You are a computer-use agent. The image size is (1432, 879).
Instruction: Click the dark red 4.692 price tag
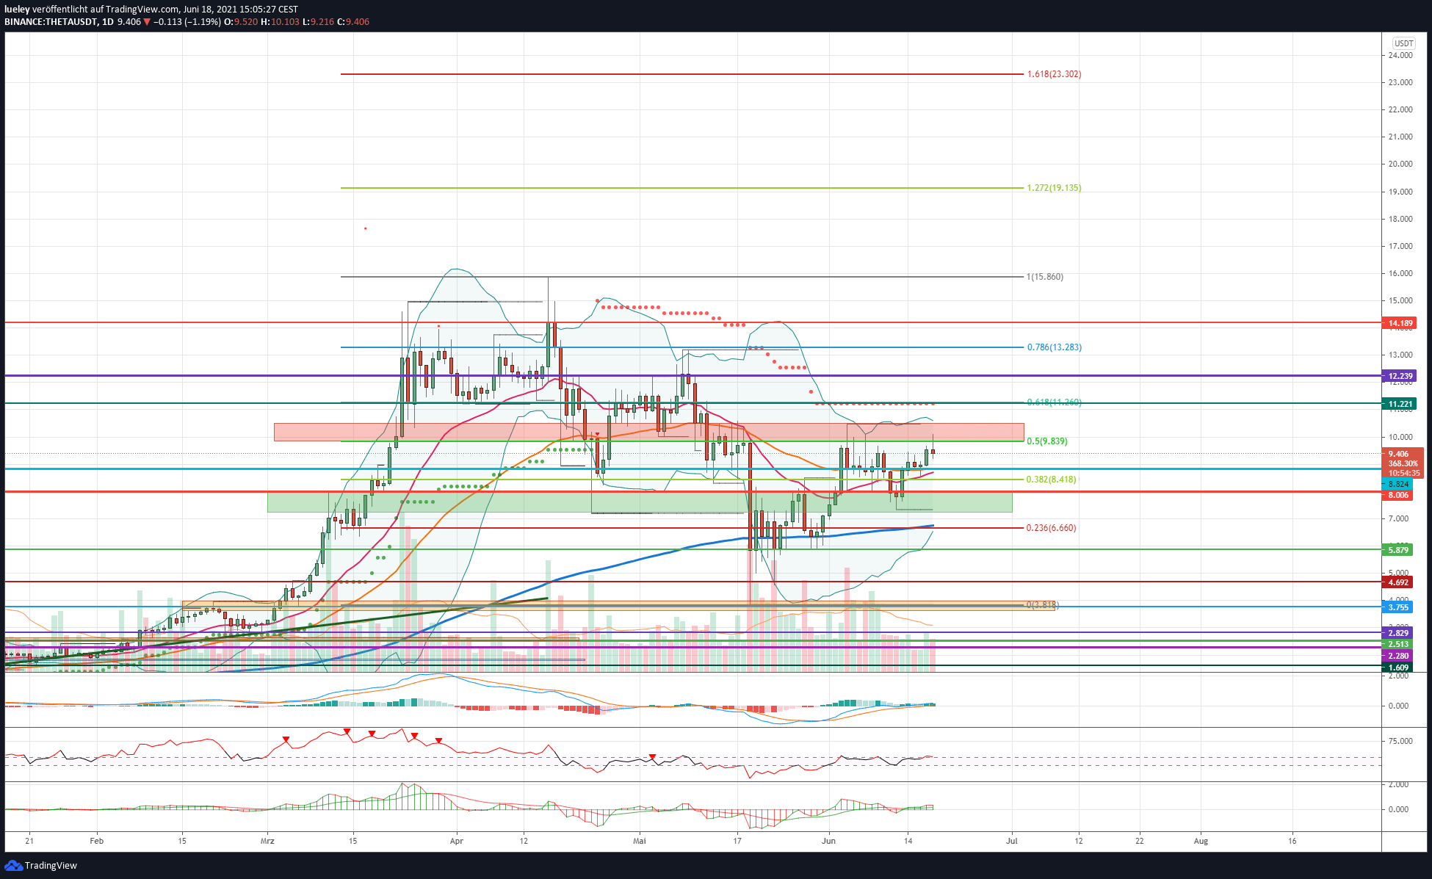1397,582
